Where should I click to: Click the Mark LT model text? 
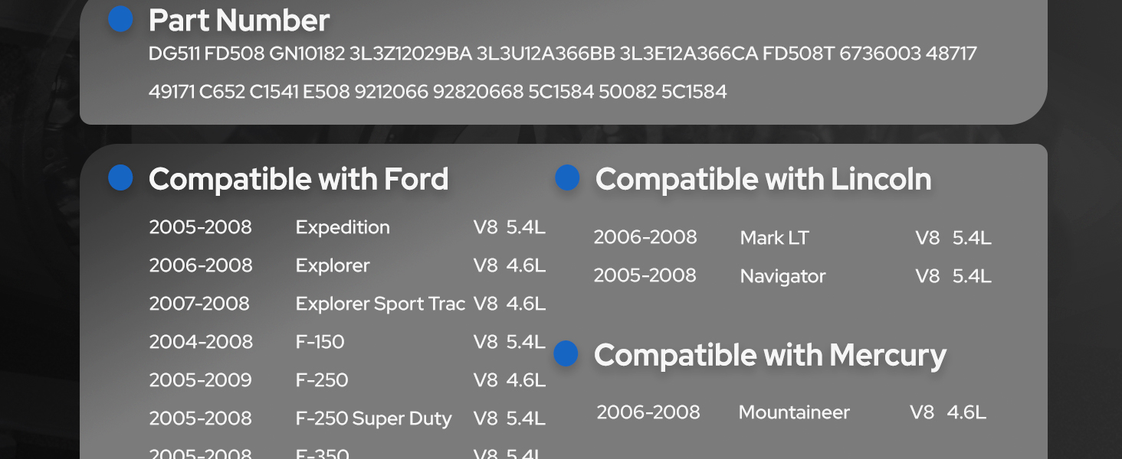pos(774,238)
